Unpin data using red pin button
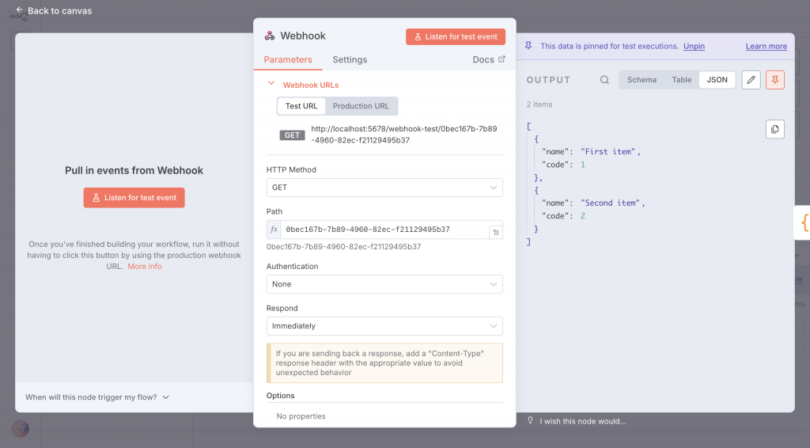The width and height of the screenshot is (810, 448). 775,80
